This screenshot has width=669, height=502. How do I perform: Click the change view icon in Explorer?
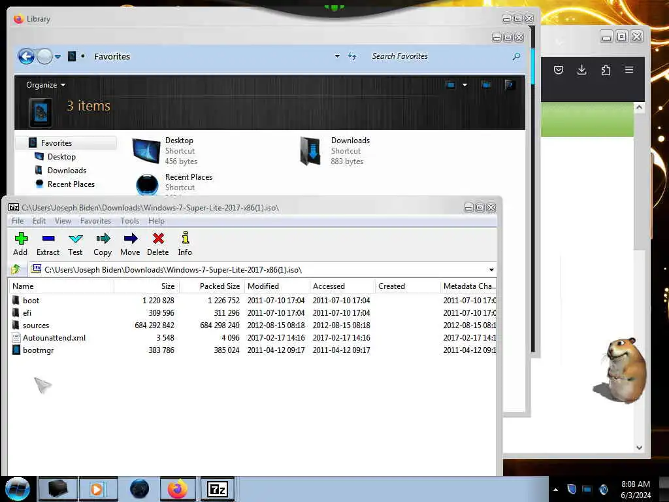(x=451, y=84)
